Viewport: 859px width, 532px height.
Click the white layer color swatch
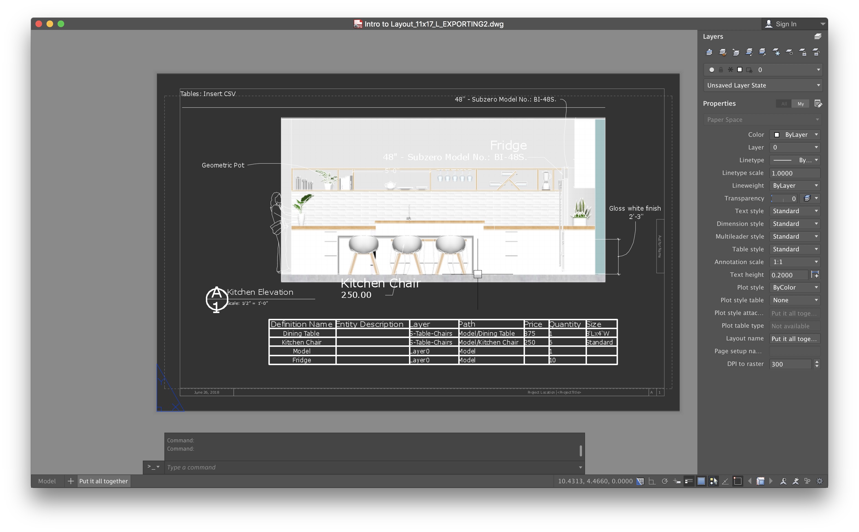[740, 70]
